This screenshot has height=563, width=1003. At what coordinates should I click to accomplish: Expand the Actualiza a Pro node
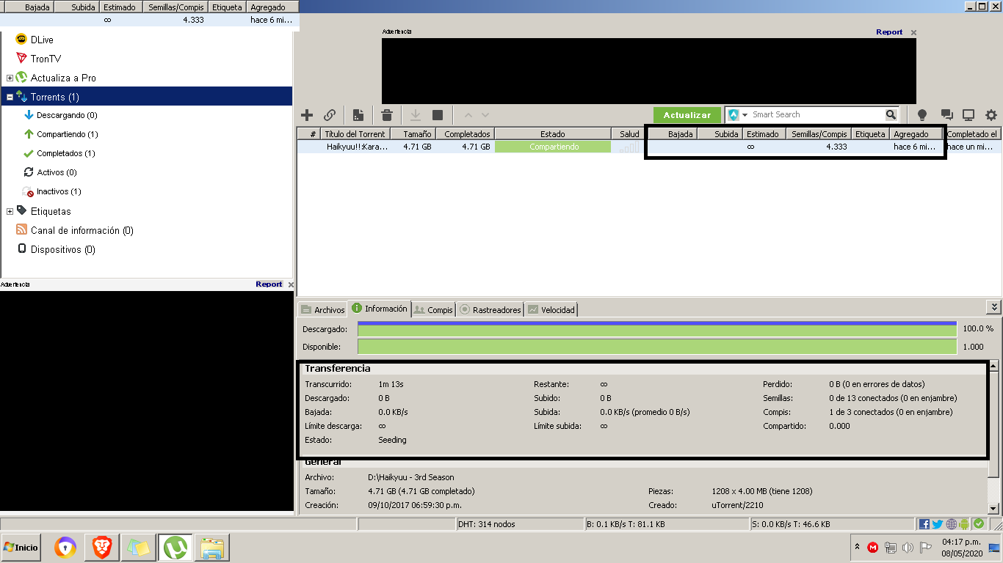click(x=10, y=78)
